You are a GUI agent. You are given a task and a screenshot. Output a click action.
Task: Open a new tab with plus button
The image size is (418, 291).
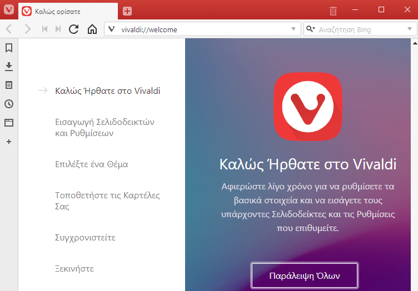click(x=127, y=11)
